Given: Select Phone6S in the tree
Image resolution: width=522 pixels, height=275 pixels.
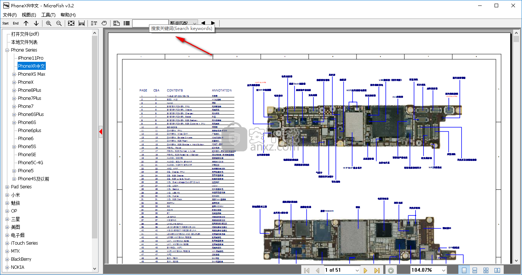Looking at the screenshot, I should pyautogui.click(x=27, y=123).
